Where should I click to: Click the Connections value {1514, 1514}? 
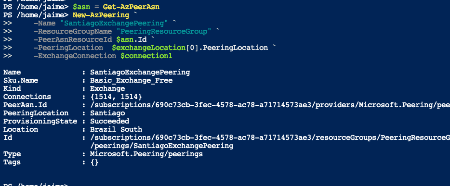click(116, 97)
